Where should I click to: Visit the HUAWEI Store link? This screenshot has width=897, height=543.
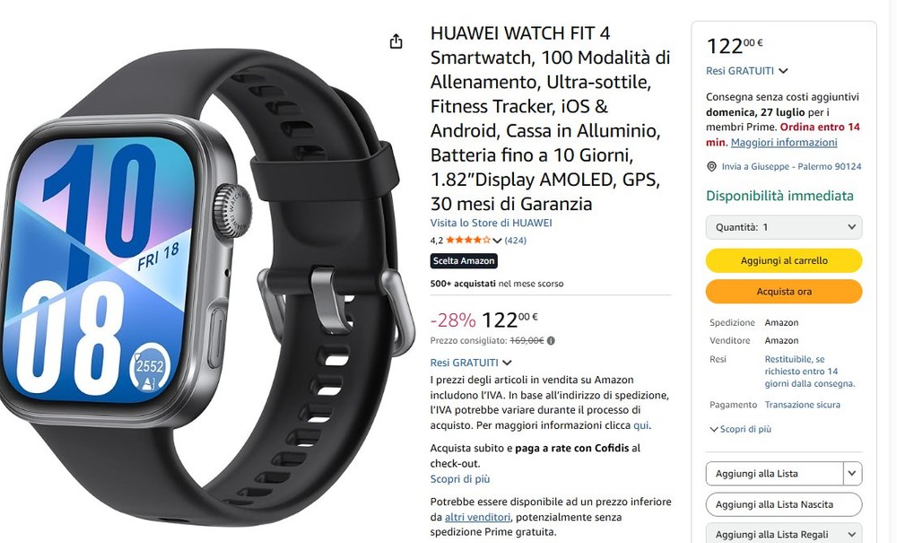coord(491,223)
